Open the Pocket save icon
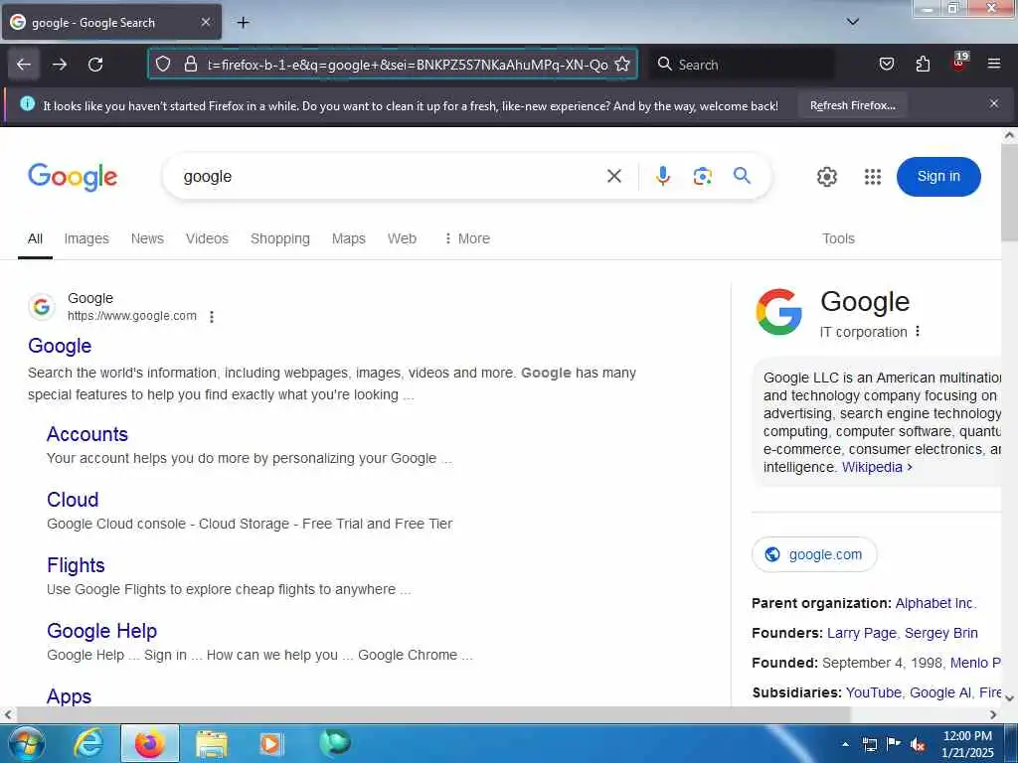 886,65
